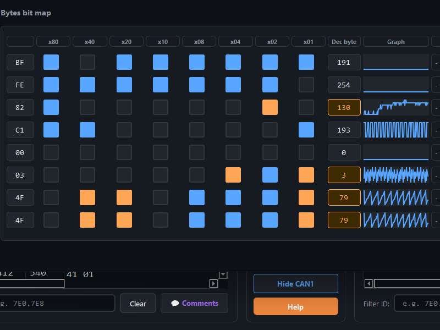Select the x80 column header
Viewport: 440px width, 330px height.
[53, 41]
